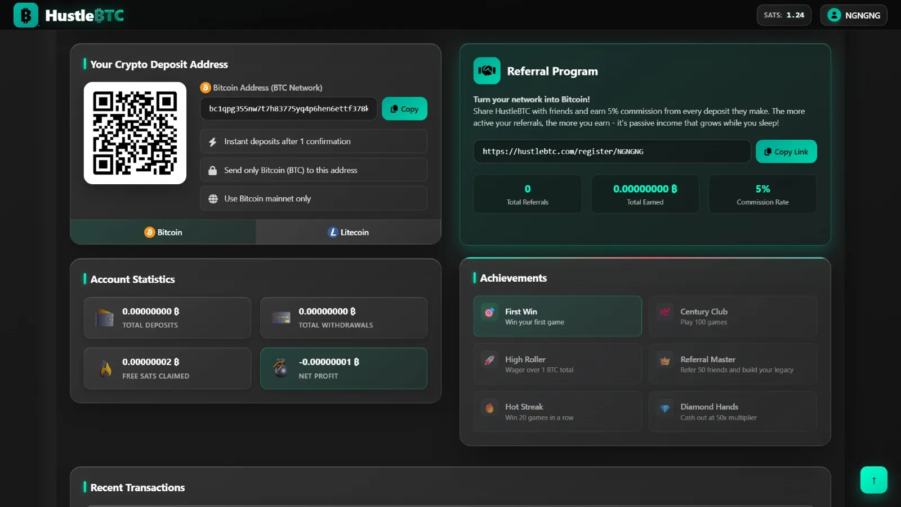Click the referral URL field

612,152
